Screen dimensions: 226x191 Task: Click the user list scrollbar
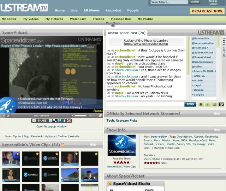pos(218,42)
